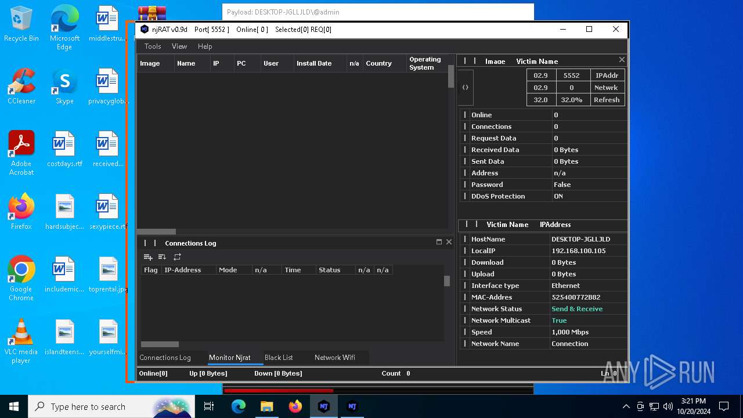The width and height of the screenshot is (743, 418).
Task: Open the Help menu
Action: coord(205,46)
